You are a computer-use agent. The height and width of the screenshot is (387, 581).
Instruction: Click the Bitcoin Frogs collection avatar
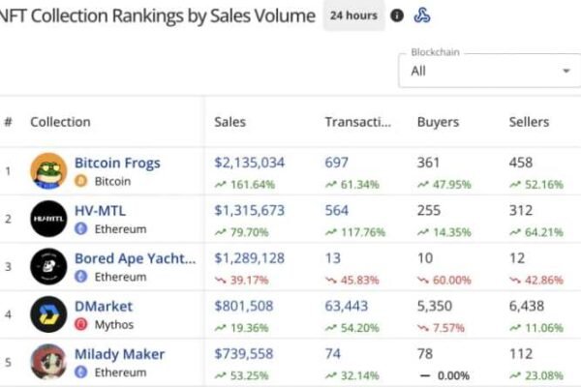click(48, 171)
